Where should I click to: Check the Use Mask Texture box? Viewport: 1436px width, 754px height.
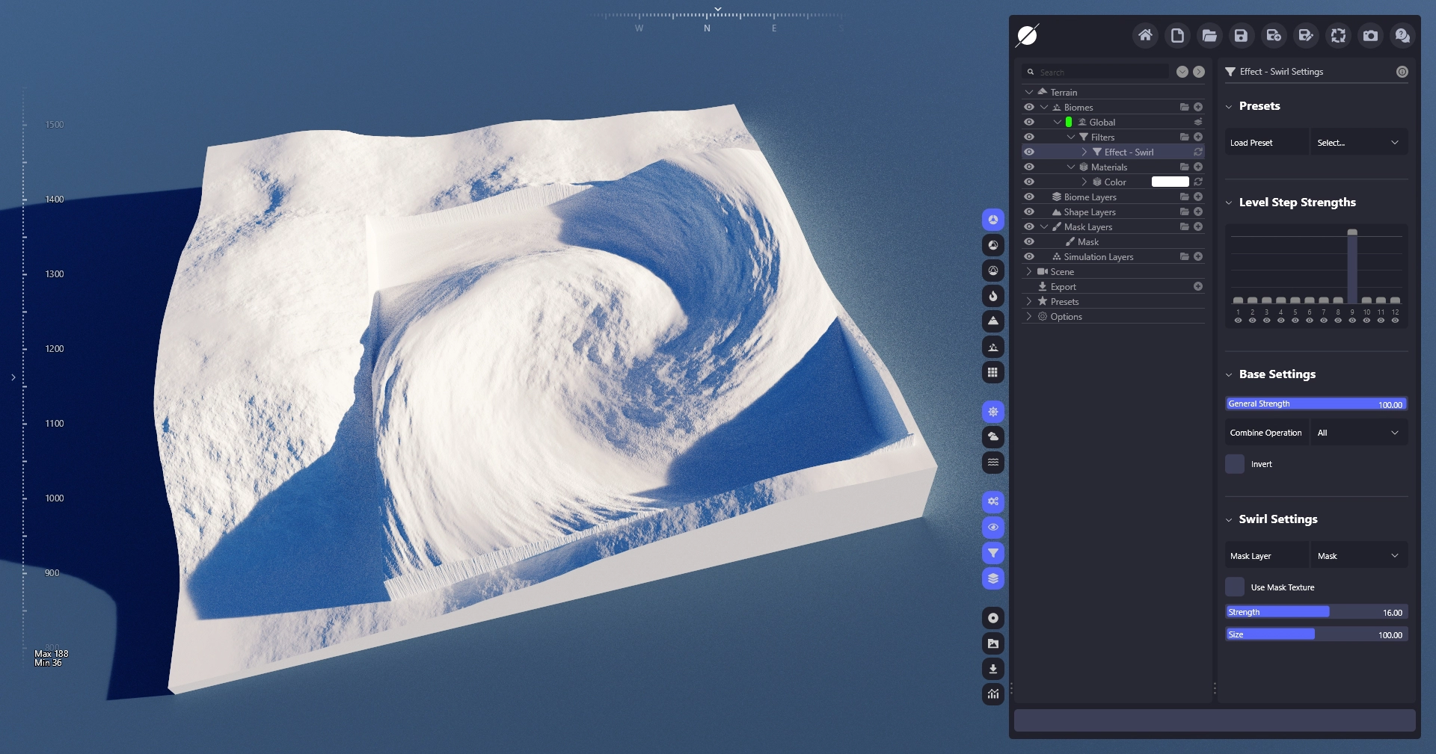(1235, 587)
